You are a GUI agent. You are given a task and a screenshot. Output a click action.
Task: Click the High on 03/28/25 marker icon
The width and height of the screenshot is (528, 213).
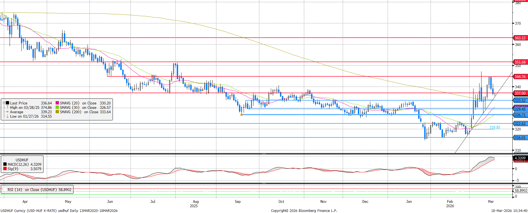[7, 107]
